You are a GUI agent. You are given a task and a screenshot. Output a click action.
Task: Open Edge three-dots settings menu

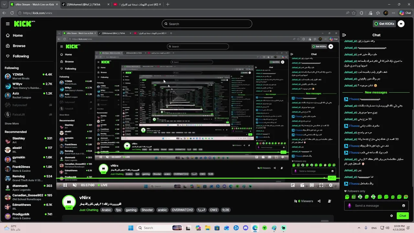(393, 13)
